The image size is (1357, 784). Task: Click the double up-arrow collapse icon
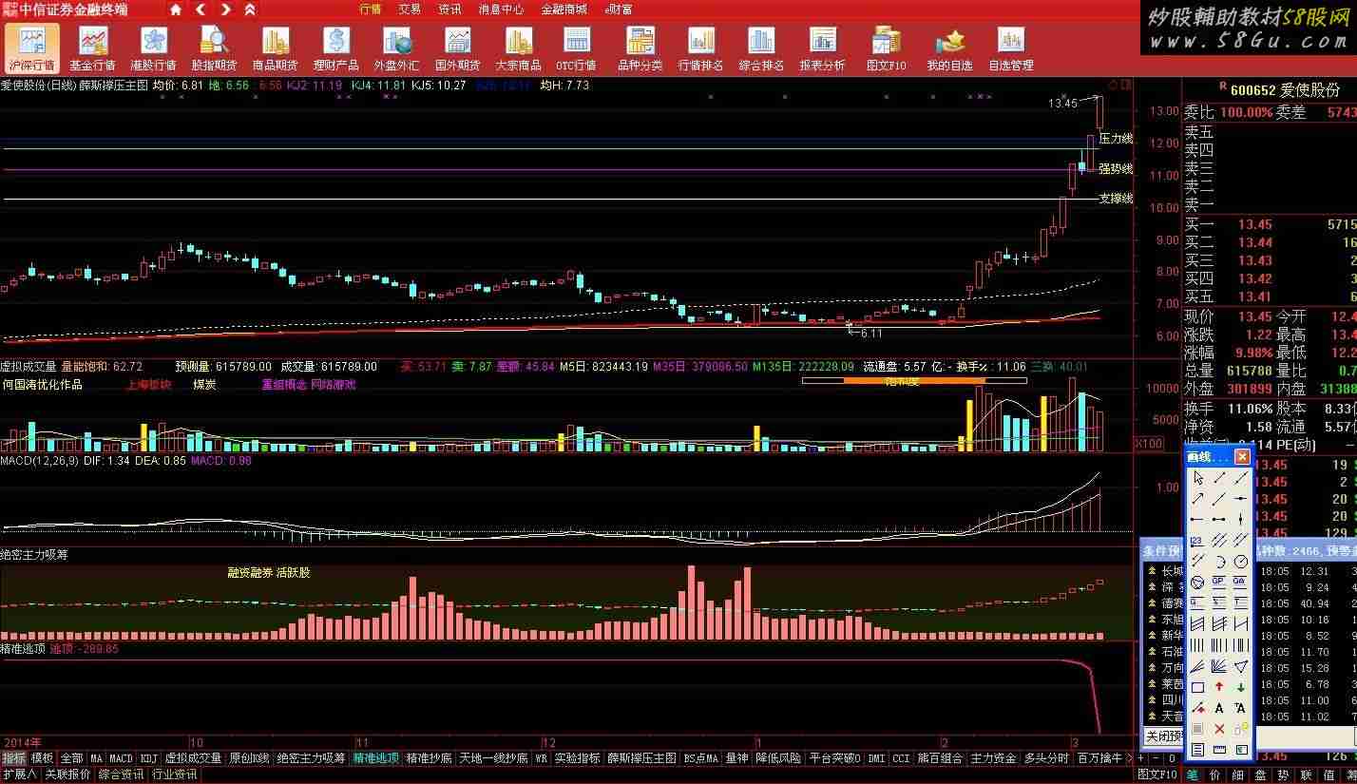(250, 10)
